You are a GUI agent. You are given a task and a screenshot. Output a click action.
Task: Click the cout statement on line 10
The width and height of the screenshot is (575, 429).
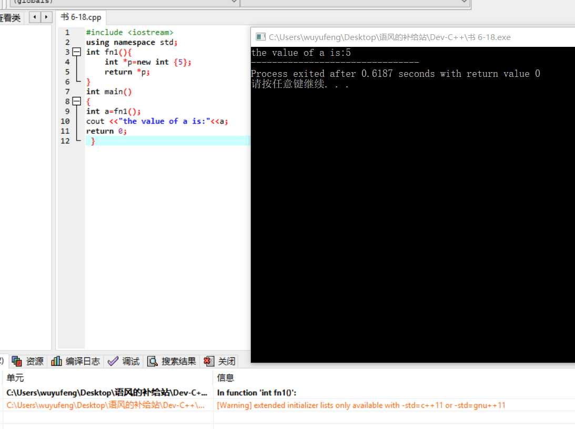(x=157, y=121)
